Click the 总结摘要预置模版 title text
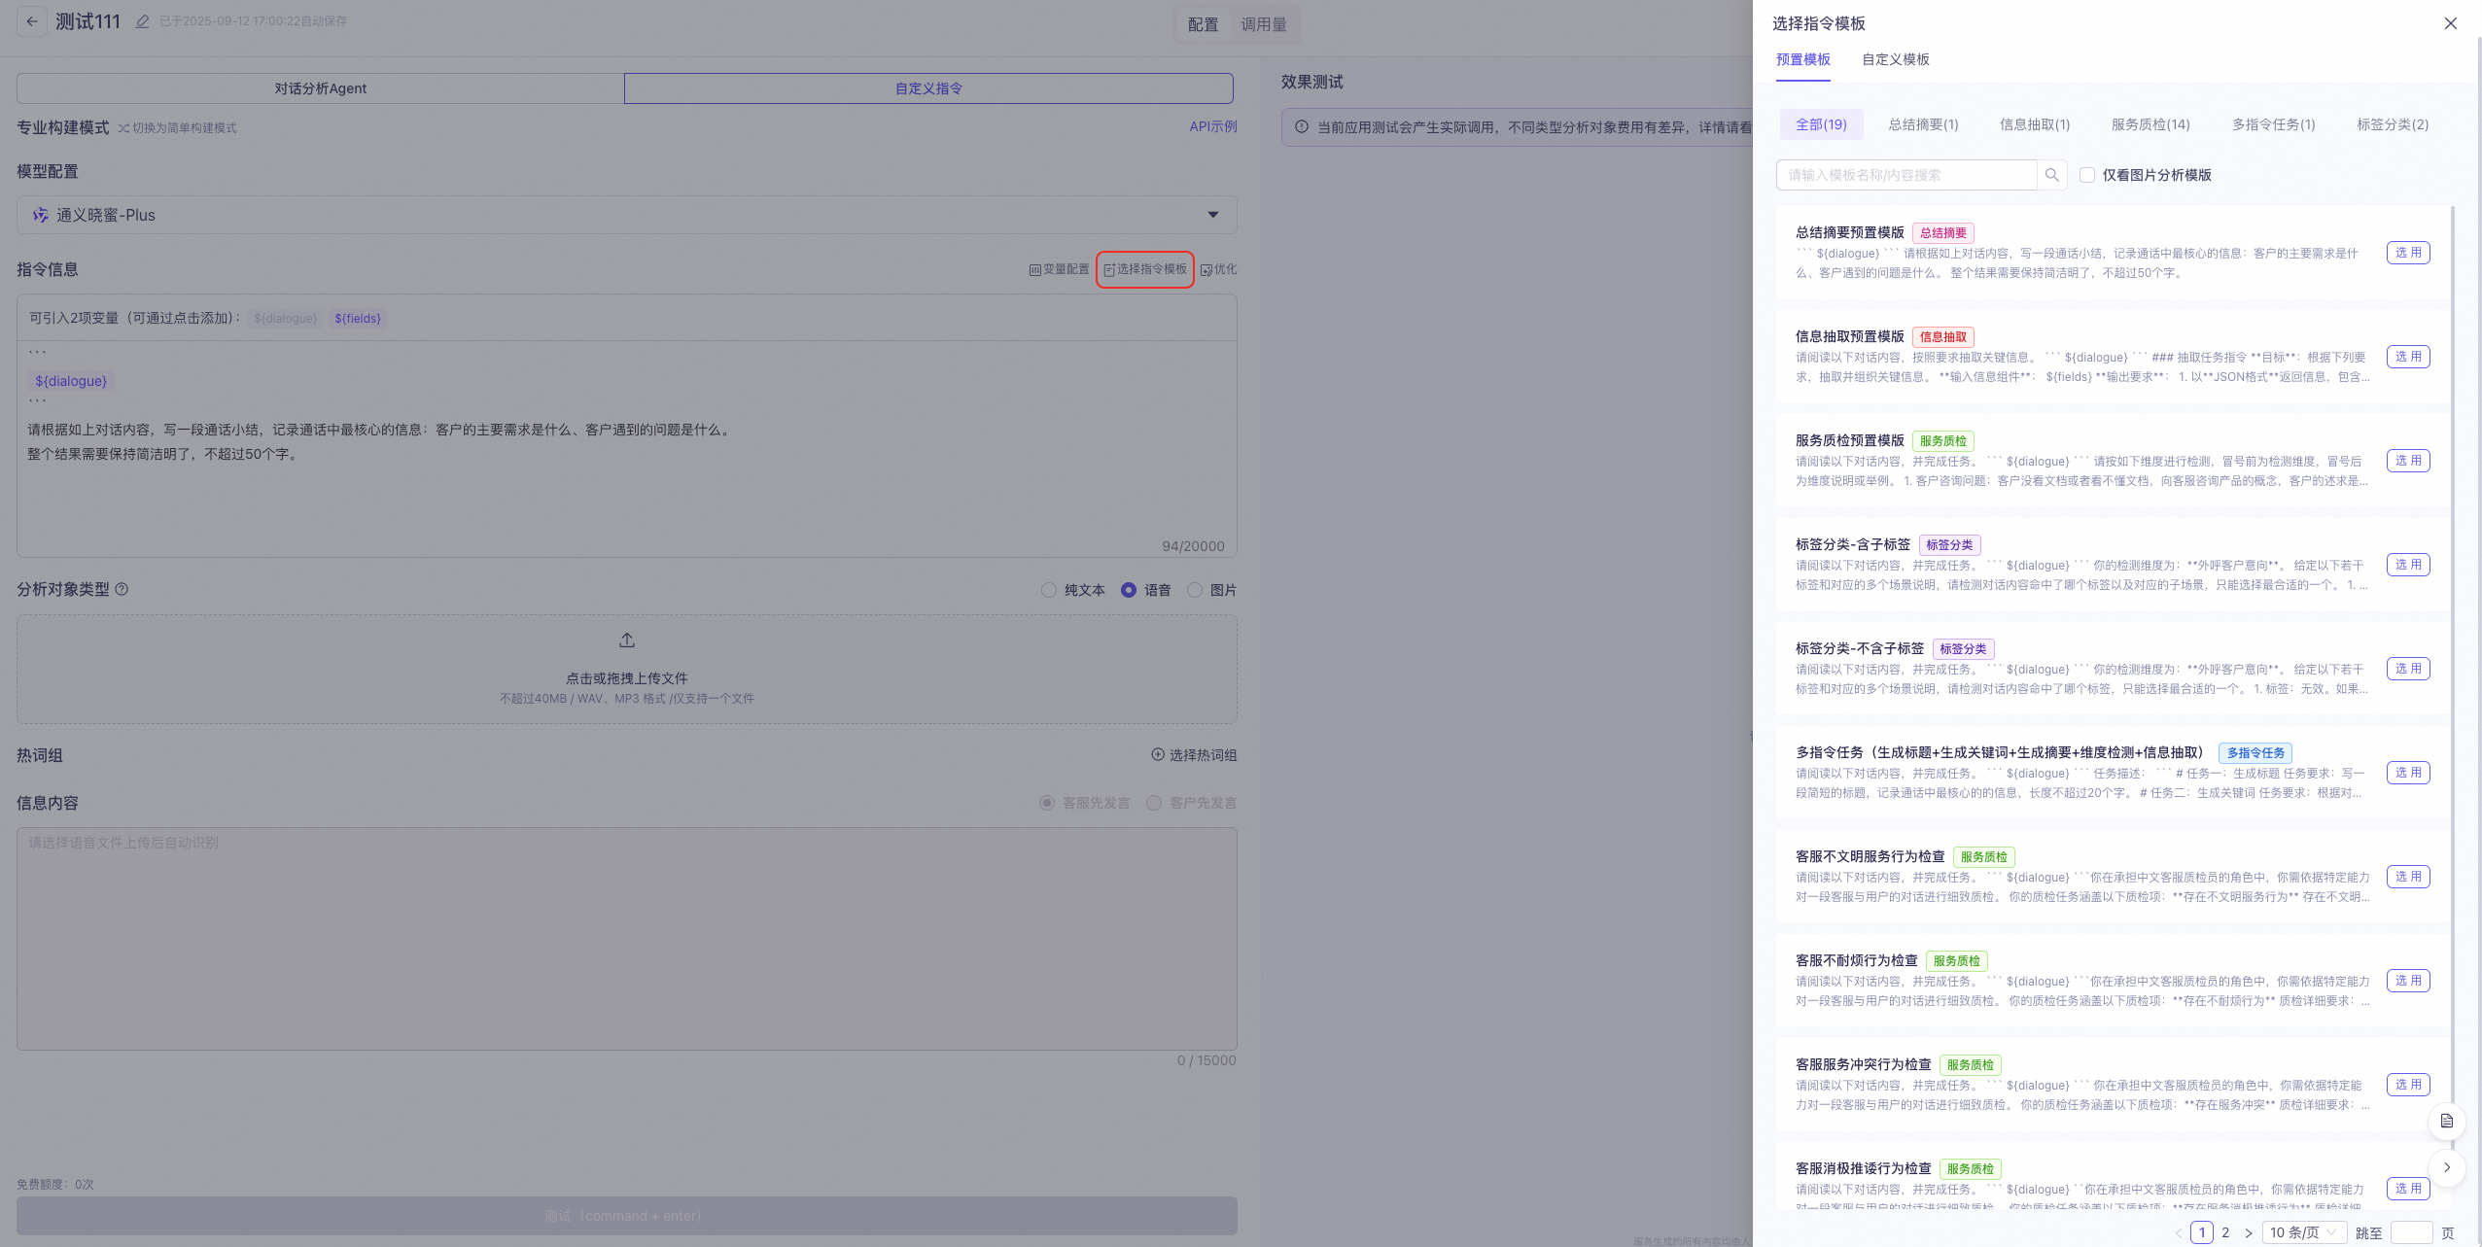The height and width of the screenshot is (1247, 2482). pos(1849,232)
